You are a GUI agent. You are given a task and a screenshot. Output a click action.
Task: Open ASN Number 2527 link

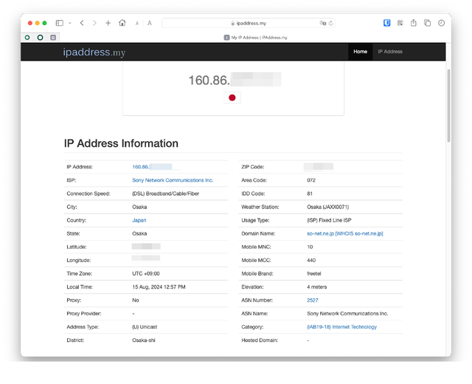click(313, 301)
